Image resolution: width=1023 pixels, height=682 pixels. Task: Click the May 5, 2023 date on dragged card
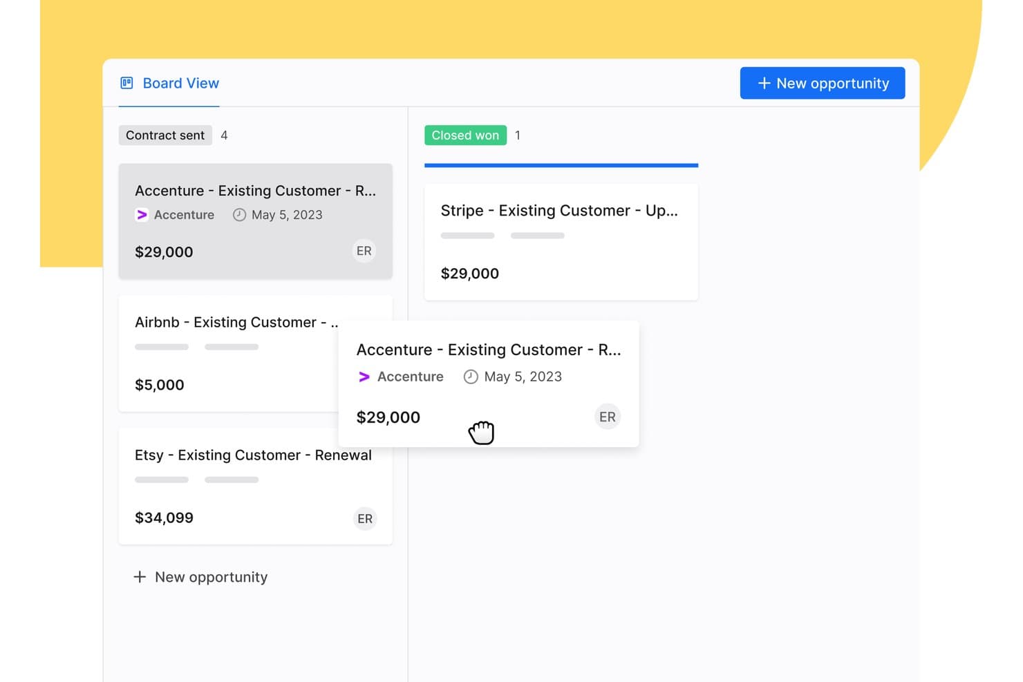pos(523,377)
